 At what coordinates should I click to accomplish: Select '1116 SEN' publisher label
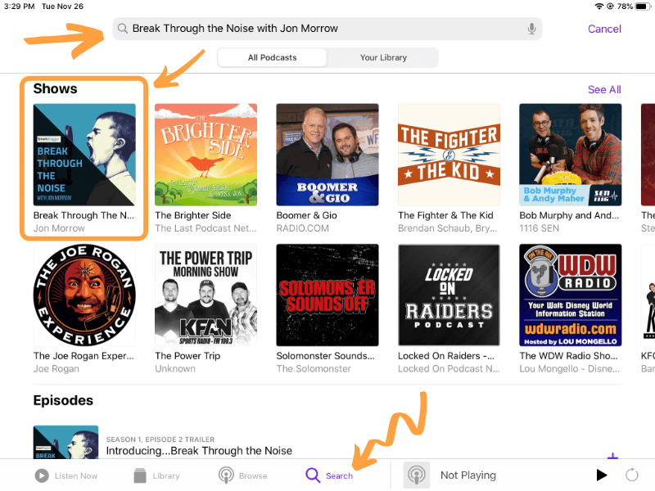click(539, 228)
